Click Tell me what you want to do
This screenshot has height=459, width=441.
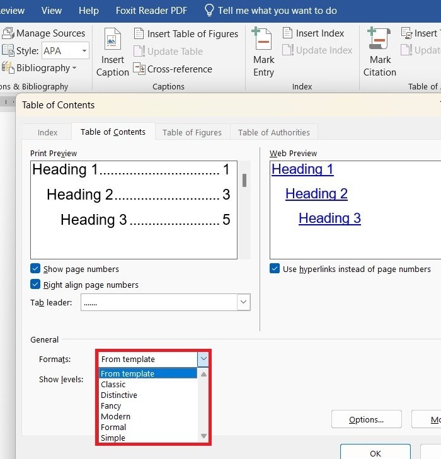tap(277, 11)
